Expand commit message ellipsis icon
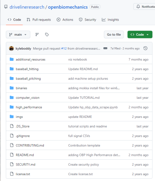 click(x=105, y=48)
